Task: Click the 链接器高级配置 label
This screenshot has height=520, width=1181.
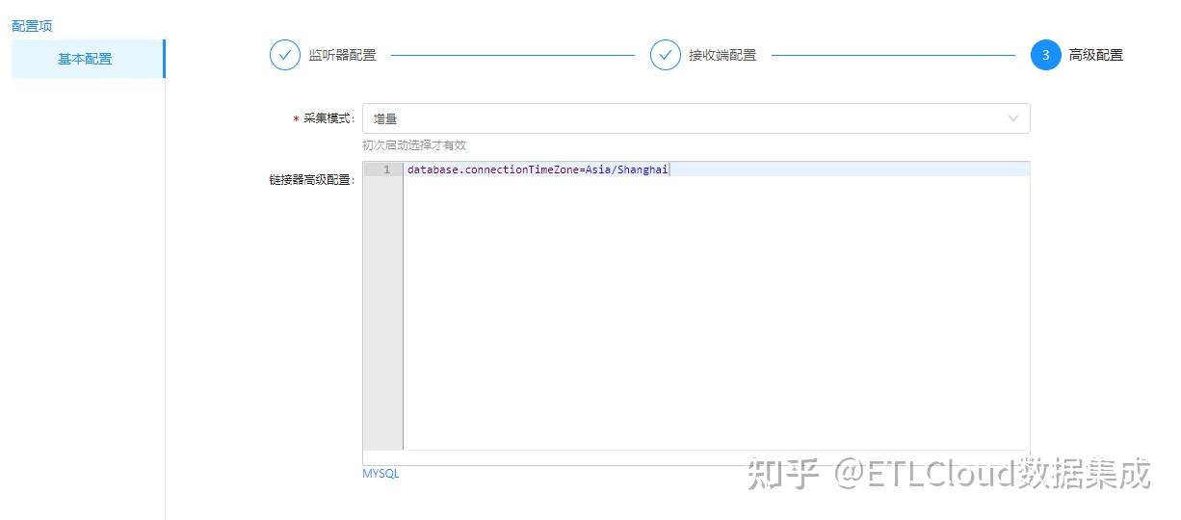Action: [312, 179]
